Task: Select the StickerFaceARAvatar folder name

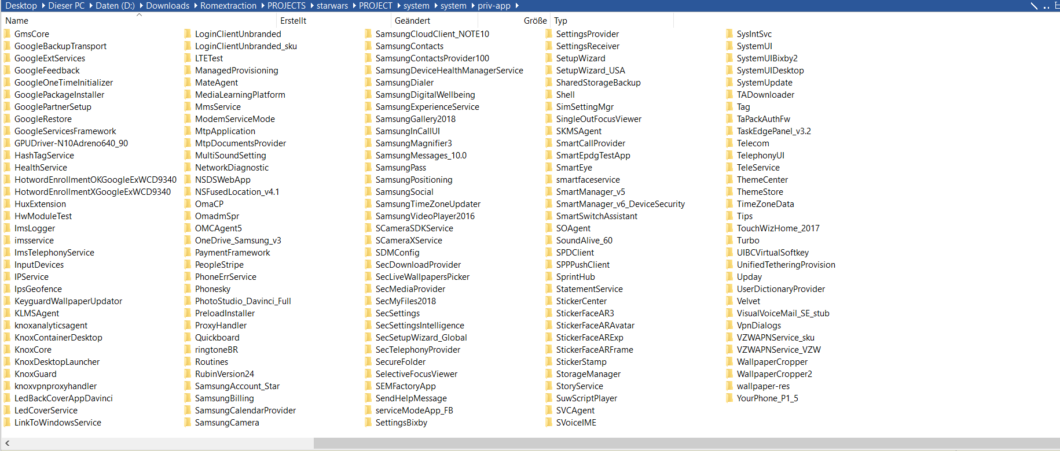Action: click(x=595, y=325)
